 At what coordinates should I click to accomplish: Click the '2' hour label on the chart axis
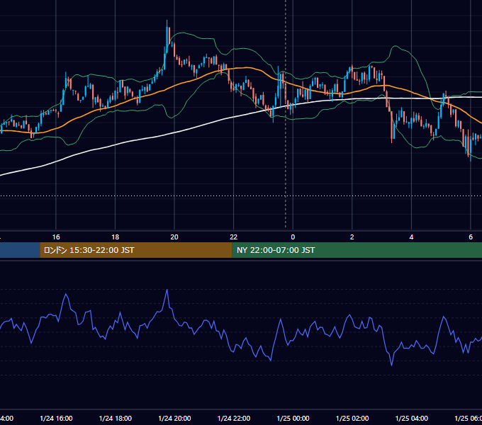(x=352, y=237)
